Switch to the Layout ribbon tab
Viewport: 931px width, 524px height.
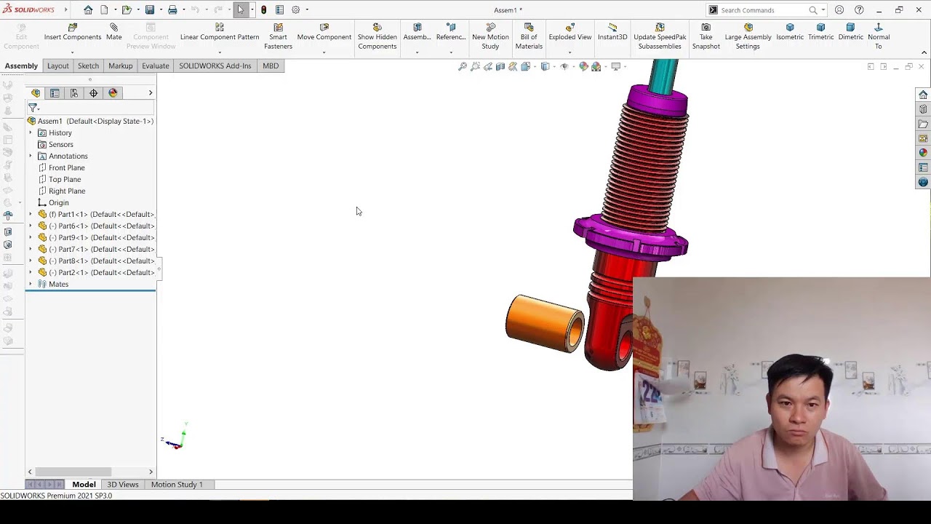(58, 65)
